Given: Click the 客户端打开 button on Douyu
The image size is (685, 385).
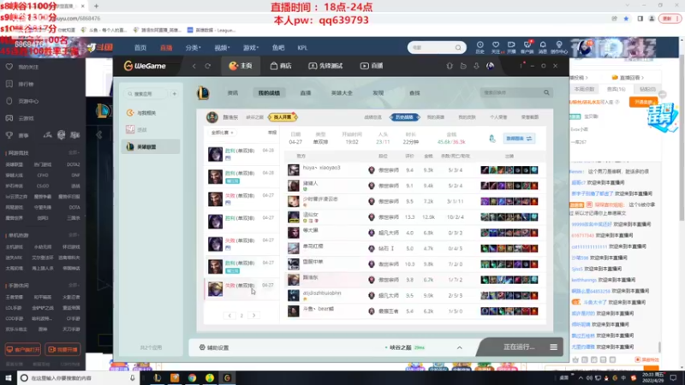Looking at the screenshot, I should click(23, 349).
